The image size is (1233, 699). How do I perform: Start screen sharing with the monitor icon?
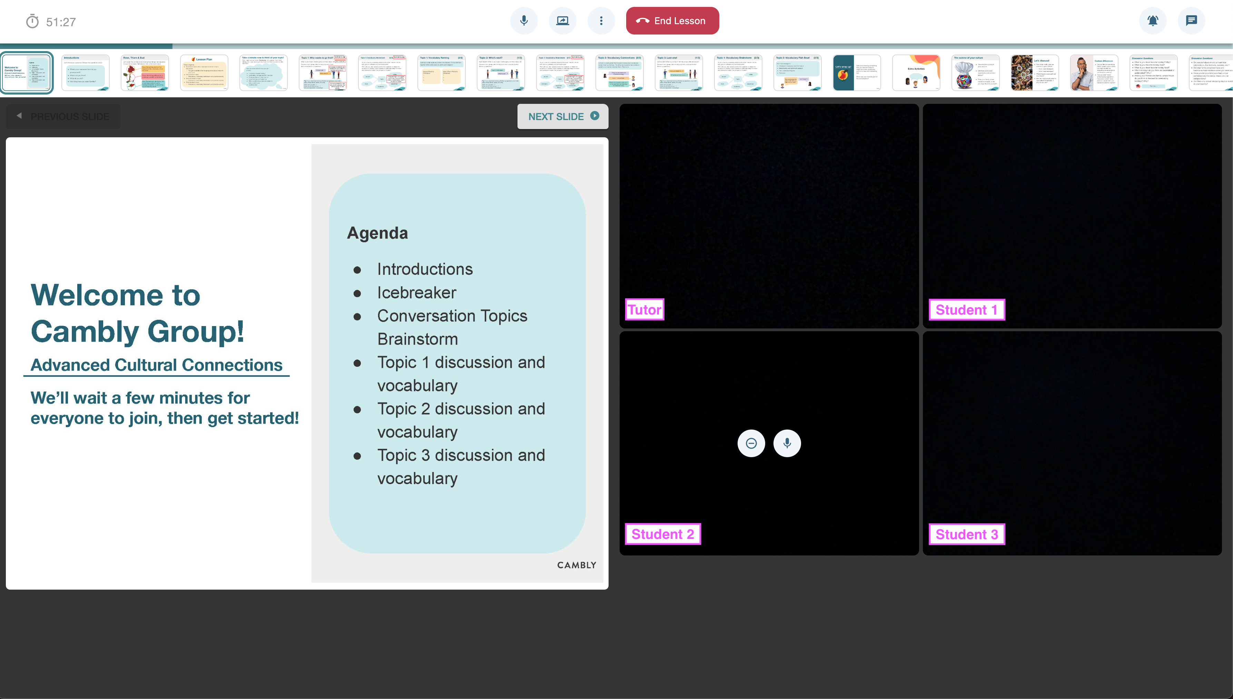point(562,21)
